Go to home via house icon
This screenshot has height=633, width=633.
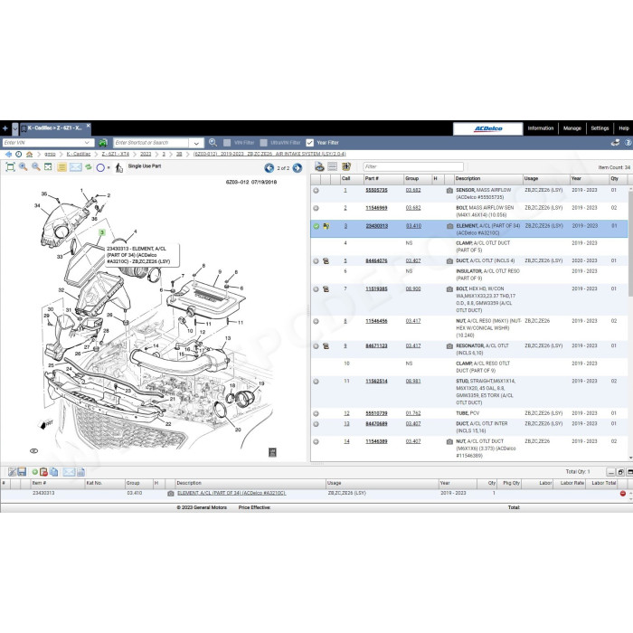click(x=29, y=155)
